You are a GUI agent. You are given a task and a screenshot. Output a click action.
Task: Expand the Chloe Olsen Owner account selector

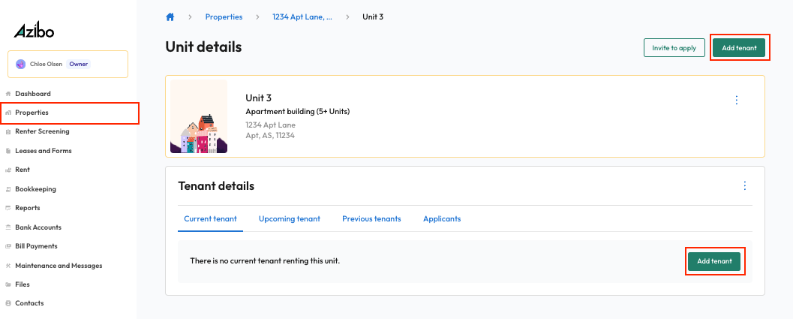click(68, 65)
